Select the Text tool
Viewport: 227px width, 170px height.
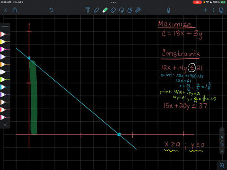(x=88, y=10)
